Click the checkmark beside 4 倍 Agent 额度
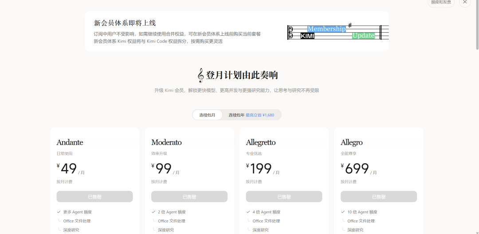 [248, 212]
